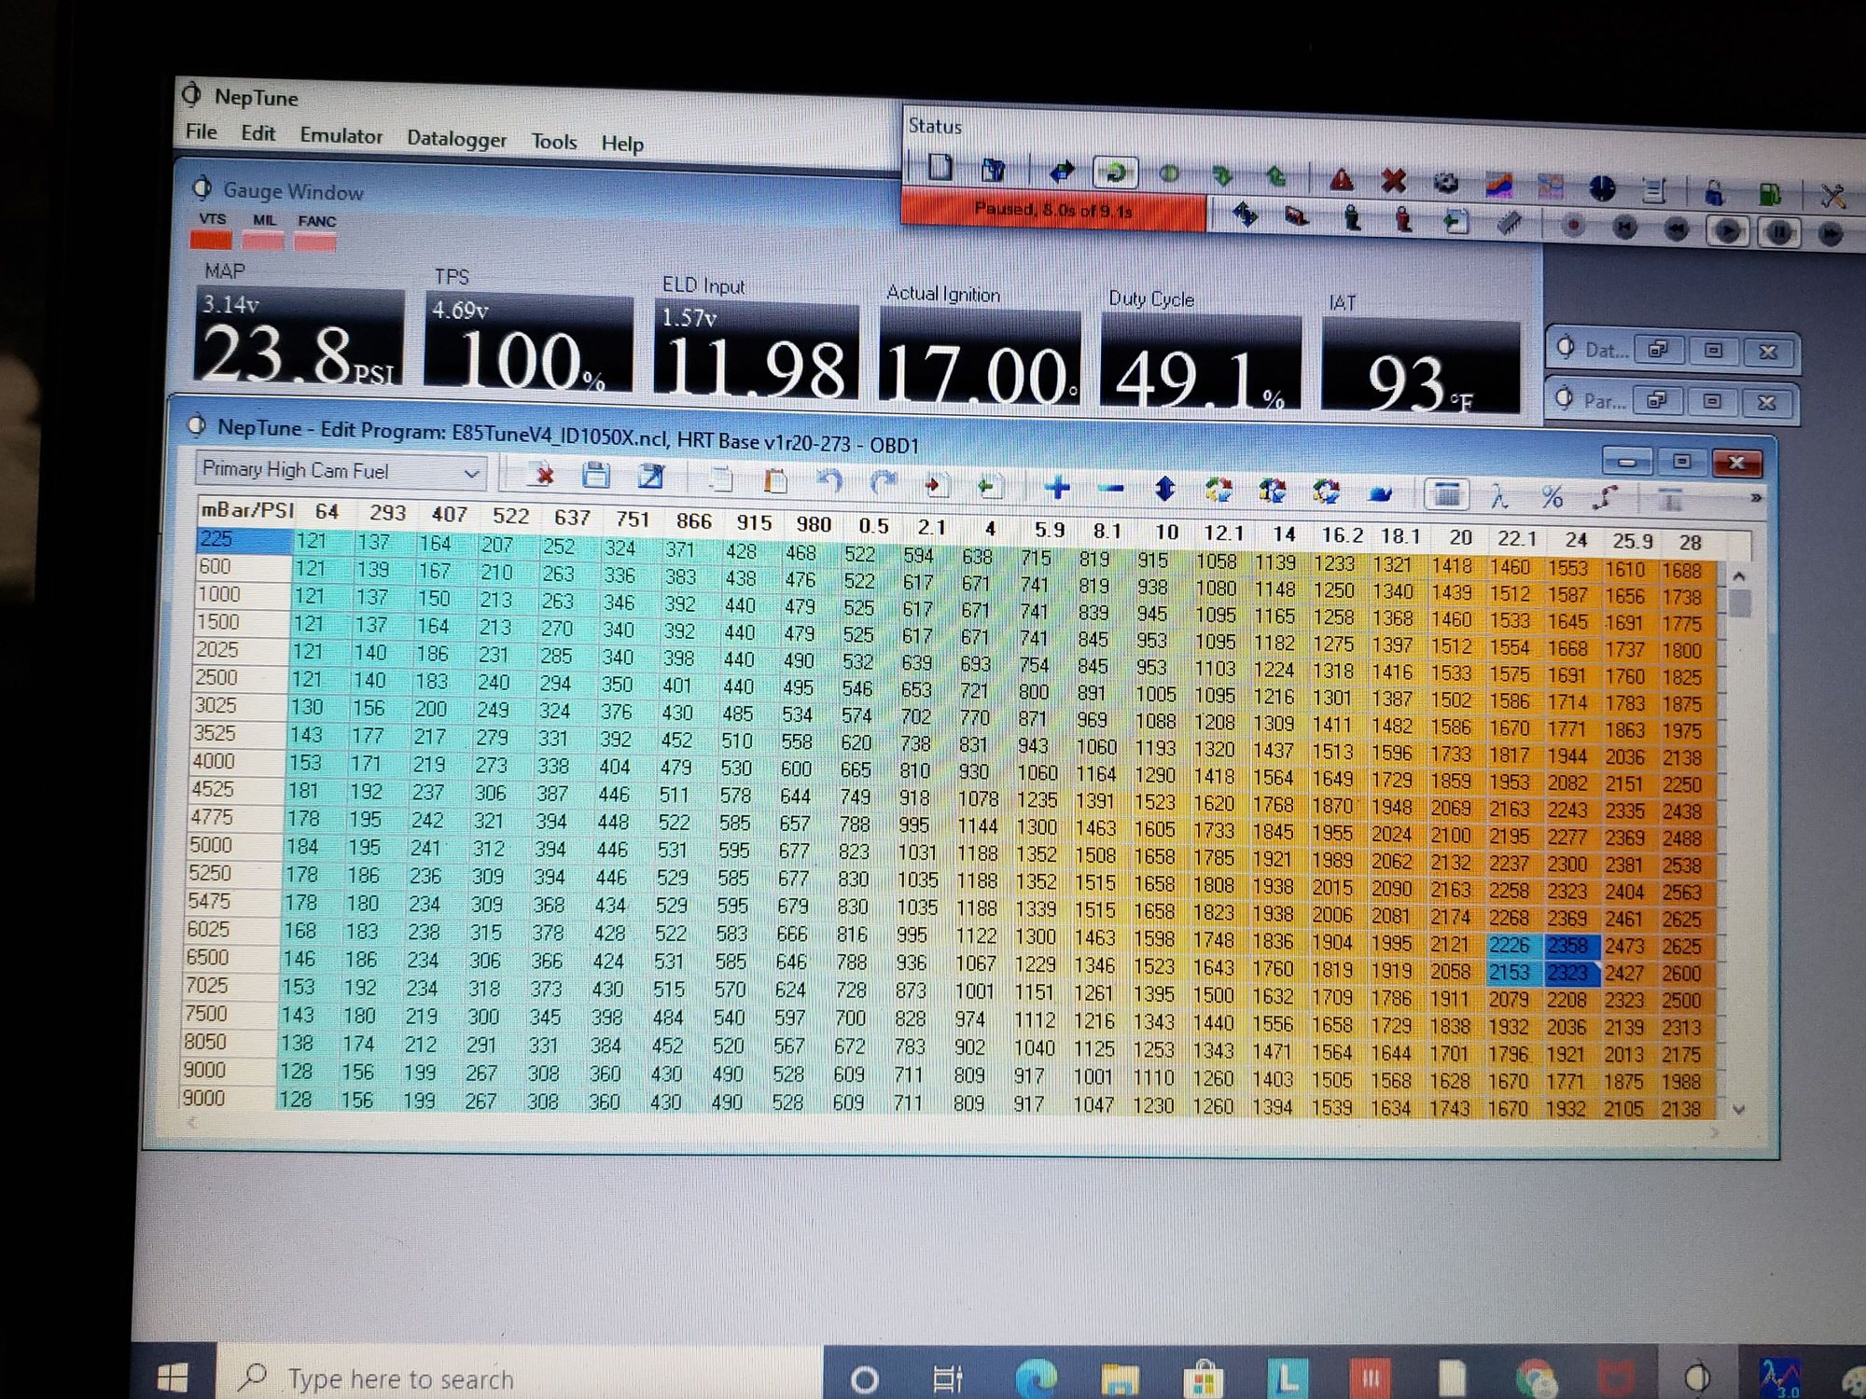Click the undo arrow in table toolbar
This screenshot has height=1399, width=1866.
coord(829,481)
